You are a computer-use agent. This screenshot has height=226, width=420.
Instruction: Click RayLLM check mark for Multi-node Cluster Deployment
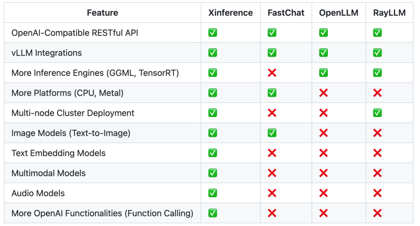(x=377, y=113)
